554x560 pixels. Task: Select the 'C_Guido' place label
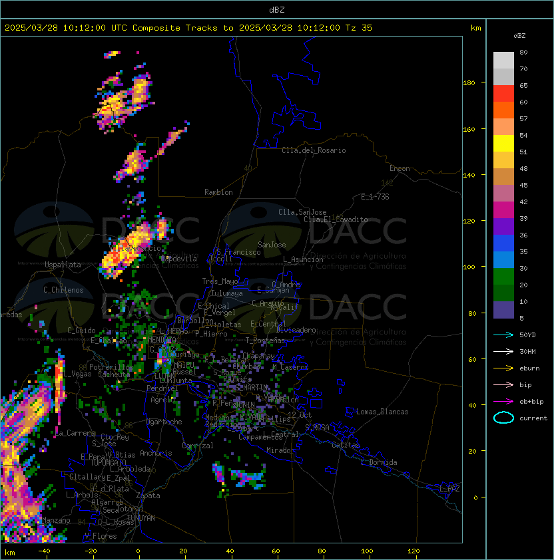point(81,331)
